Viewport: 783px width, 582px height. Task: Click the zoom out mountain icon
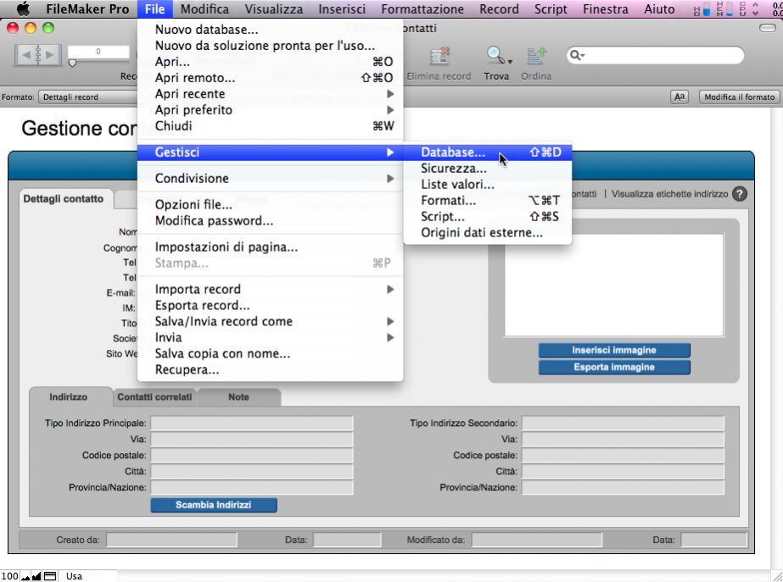[x=25, y=576]
